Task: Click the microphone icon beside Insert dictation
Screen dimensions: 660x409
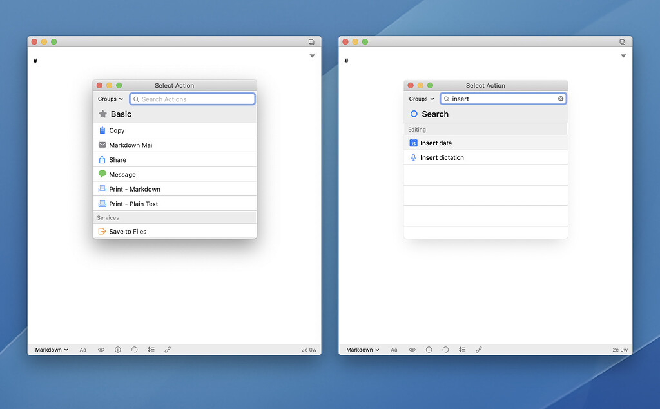Action: tap(414, 157)
